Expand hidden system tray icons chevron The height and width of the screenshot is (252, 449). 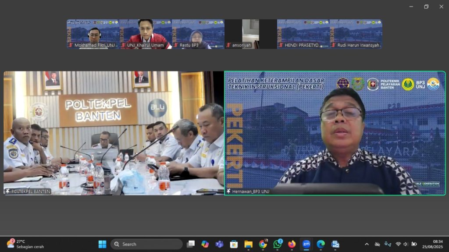(x=367, y=244)
